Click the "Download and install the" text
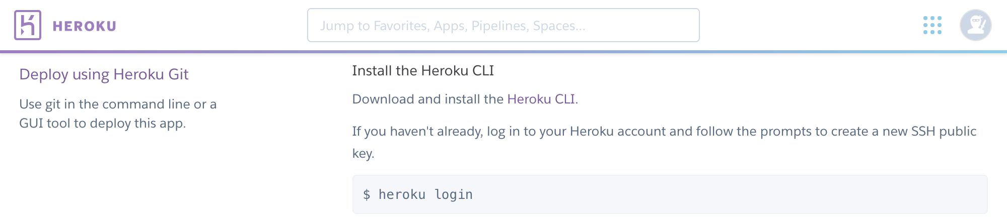Viewport: 1007px width, 223px height. [x=428, y=99]
